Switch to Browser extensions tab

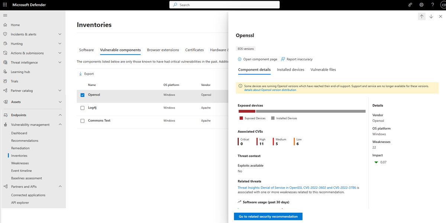coord(163,50)
